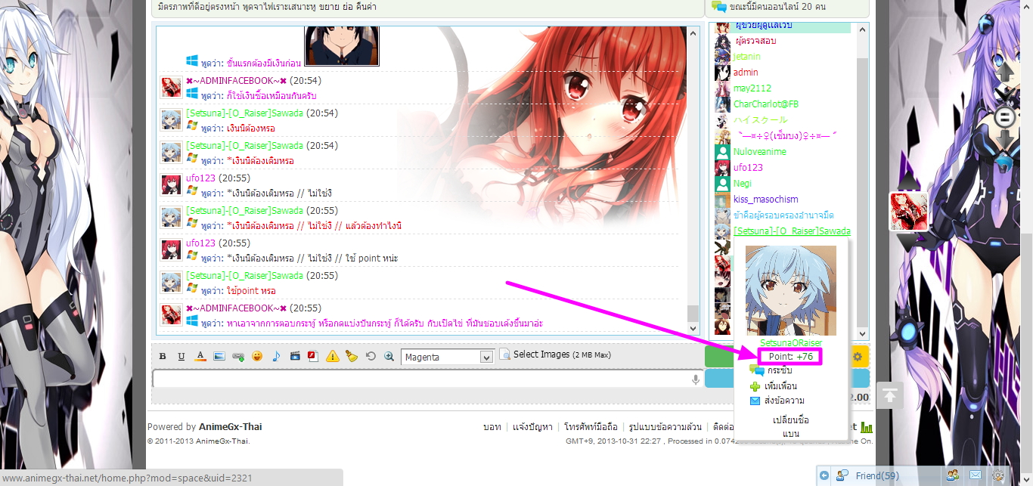Click SetsunaORaiser name link in popup

(791, 343)
